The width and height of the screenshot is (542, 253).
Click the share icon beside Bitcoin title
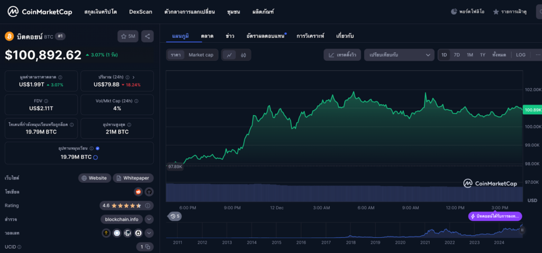click(x=147, y=36)
